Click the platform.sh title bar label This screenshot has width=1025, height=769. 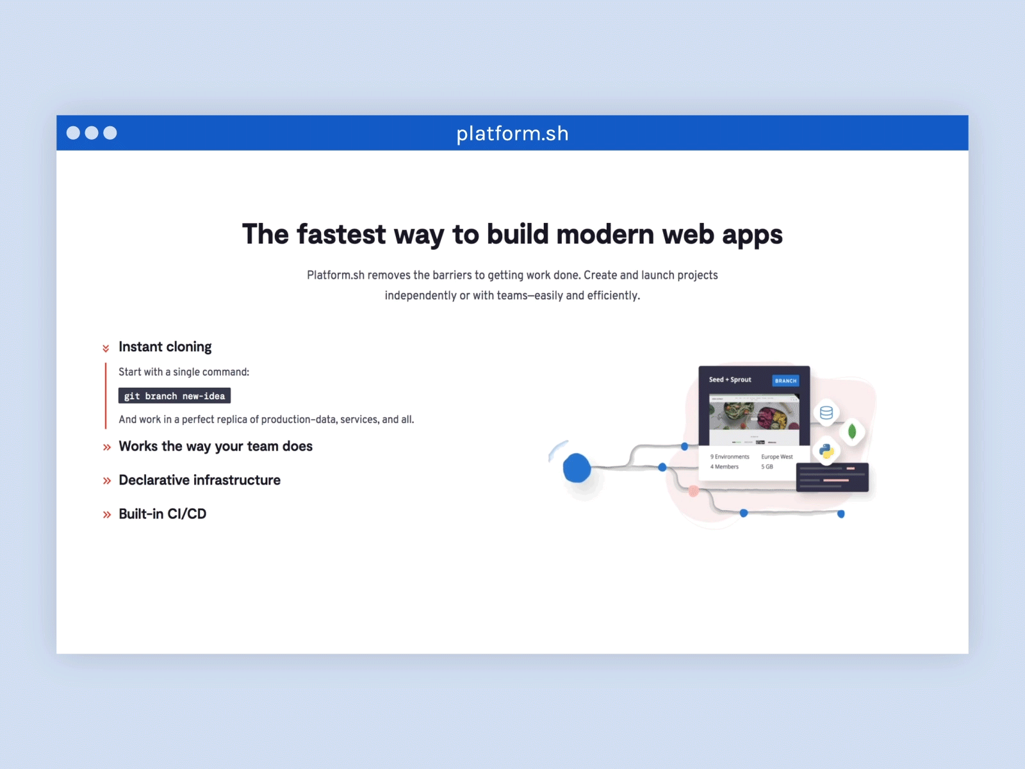coord(512,133)
